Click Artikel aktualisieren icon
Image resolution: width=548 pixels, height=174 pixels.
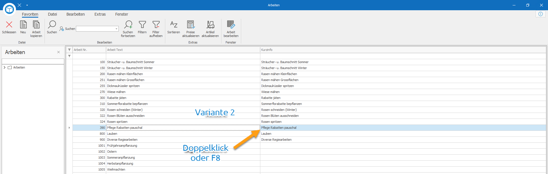coord(210,25)
